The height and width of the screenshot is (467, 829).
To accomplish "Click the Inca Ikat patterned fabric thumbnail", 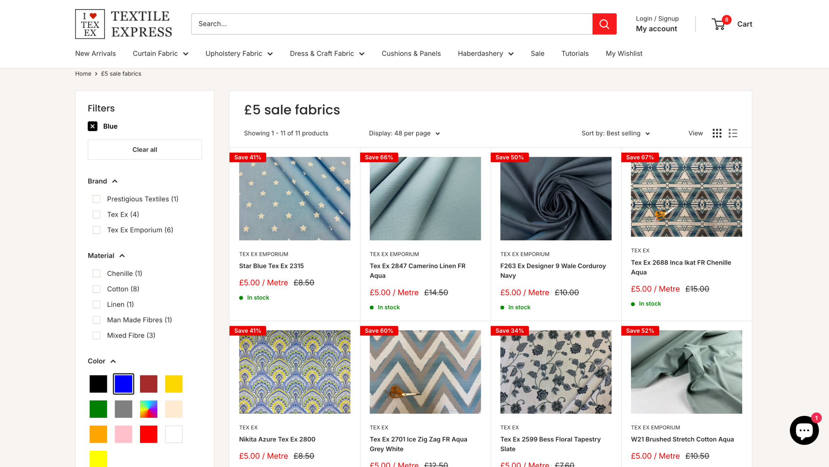I will (x=686, y=197).
